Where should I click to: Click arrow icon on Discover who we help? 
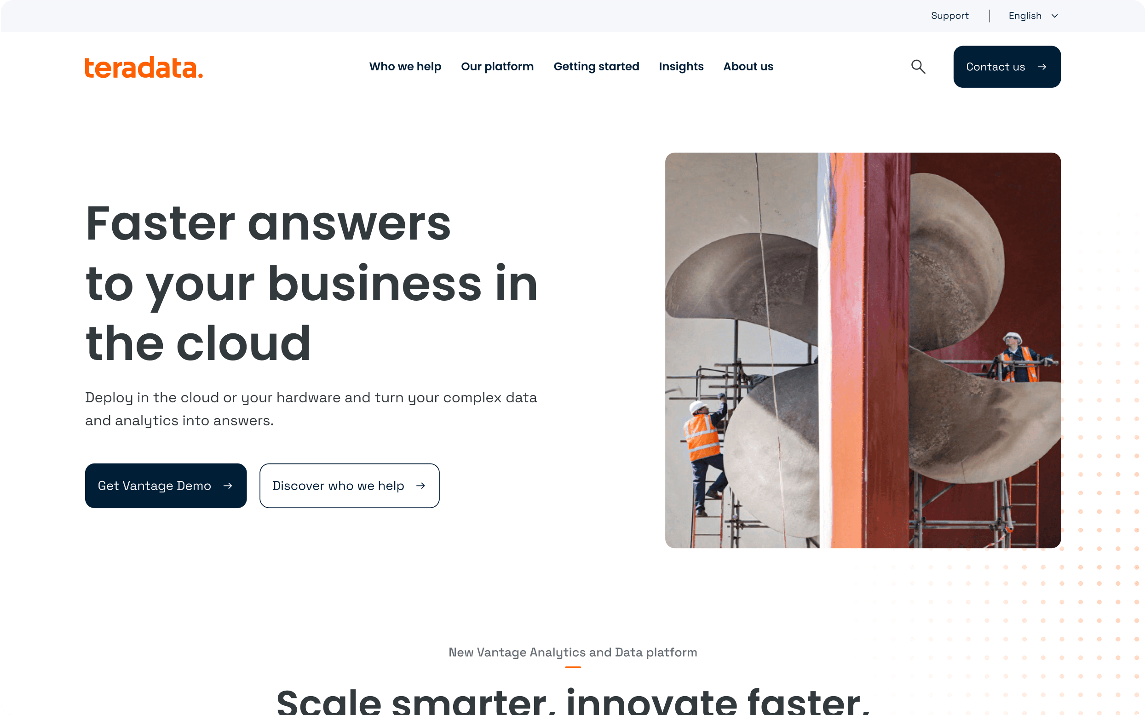click(x=420, y=486)
